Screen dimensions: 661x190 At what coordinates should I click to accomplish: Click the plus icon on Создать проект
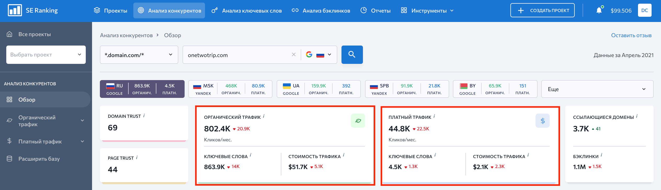click(x=521, y=10)
